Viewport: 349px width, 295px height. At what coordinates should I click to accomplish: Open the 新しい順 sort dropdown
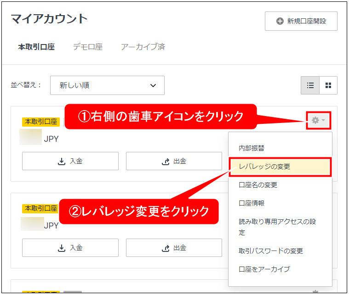107,85
